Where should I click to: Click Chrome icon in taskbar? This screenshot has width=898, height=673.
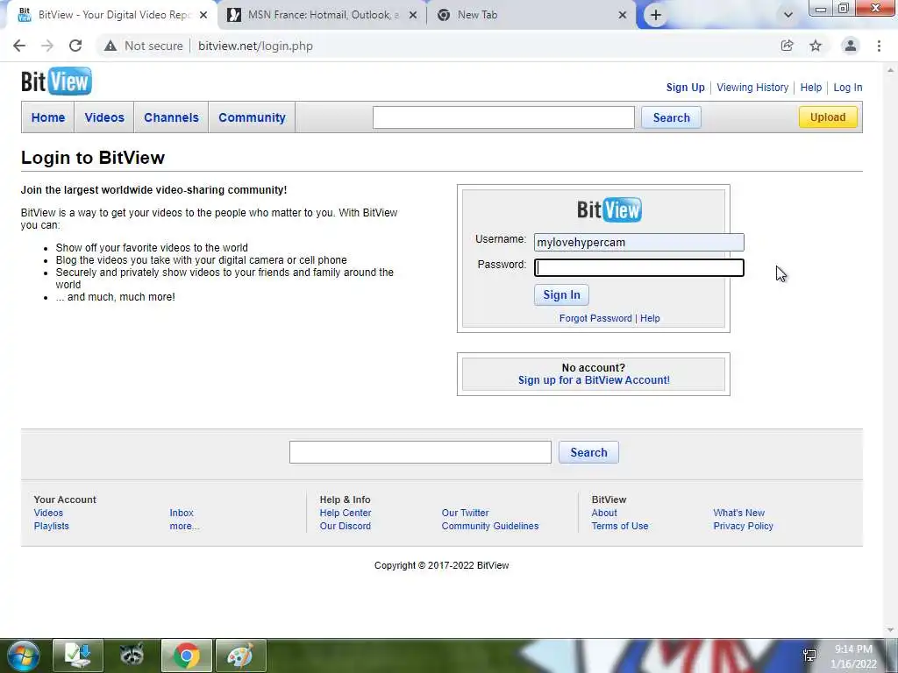click(x=187, y=655)
